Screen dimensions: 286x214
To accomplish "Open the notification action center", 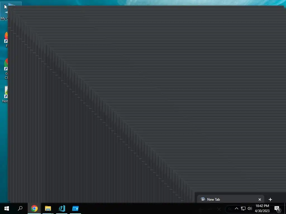I will 277,209.
